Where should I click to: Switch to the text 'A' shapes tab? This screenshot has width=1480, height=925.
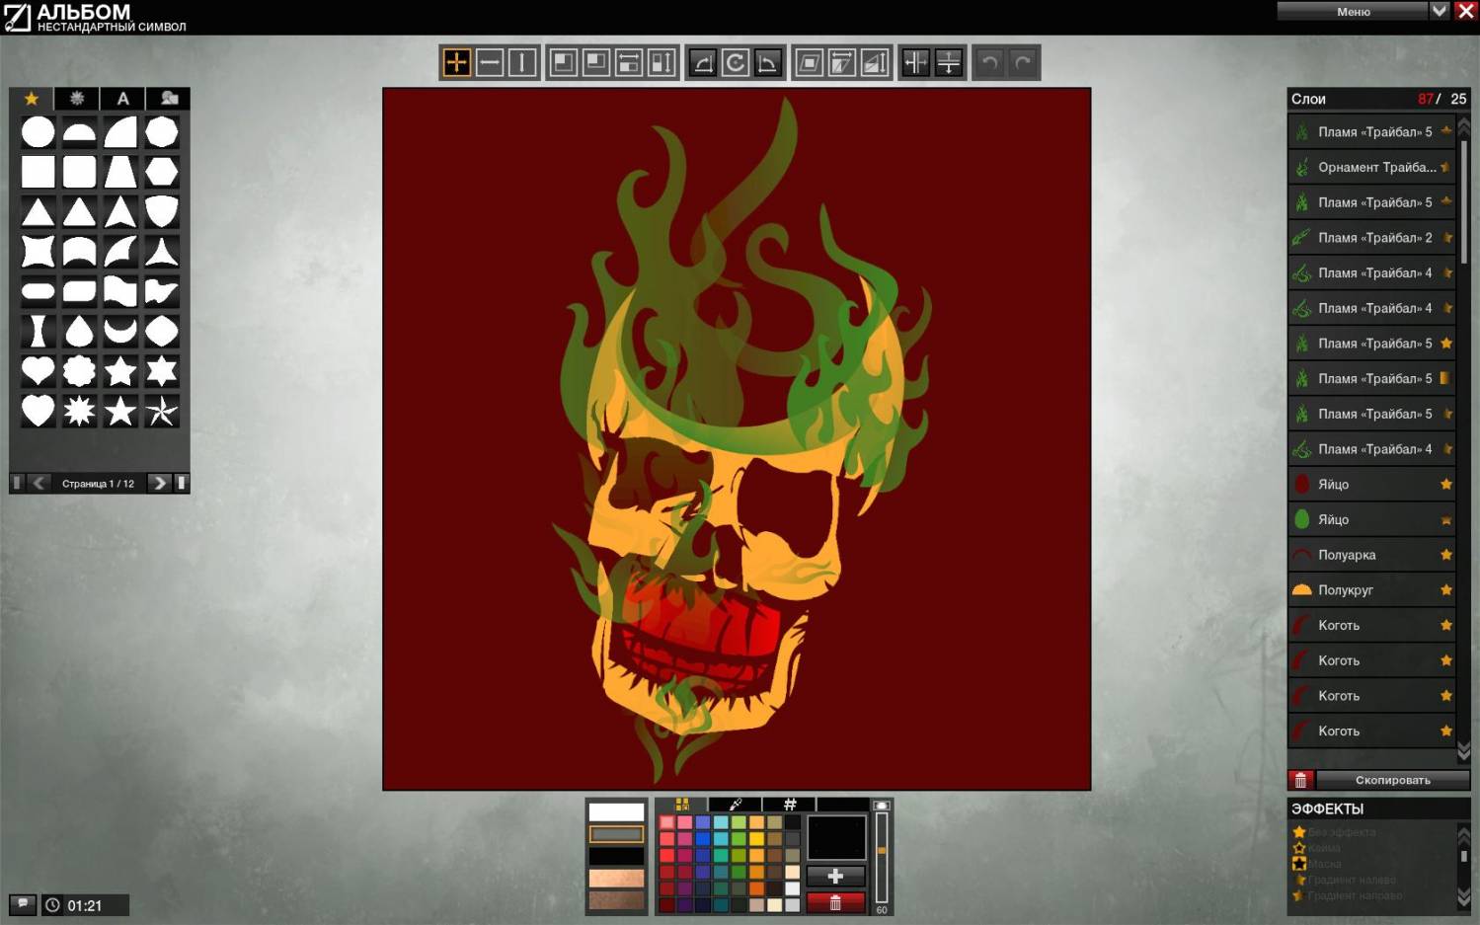122,99
